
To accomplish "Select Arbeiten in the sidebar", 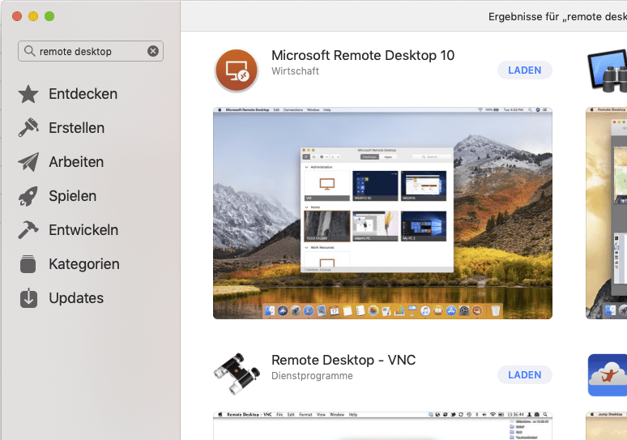I will (76, 162).
